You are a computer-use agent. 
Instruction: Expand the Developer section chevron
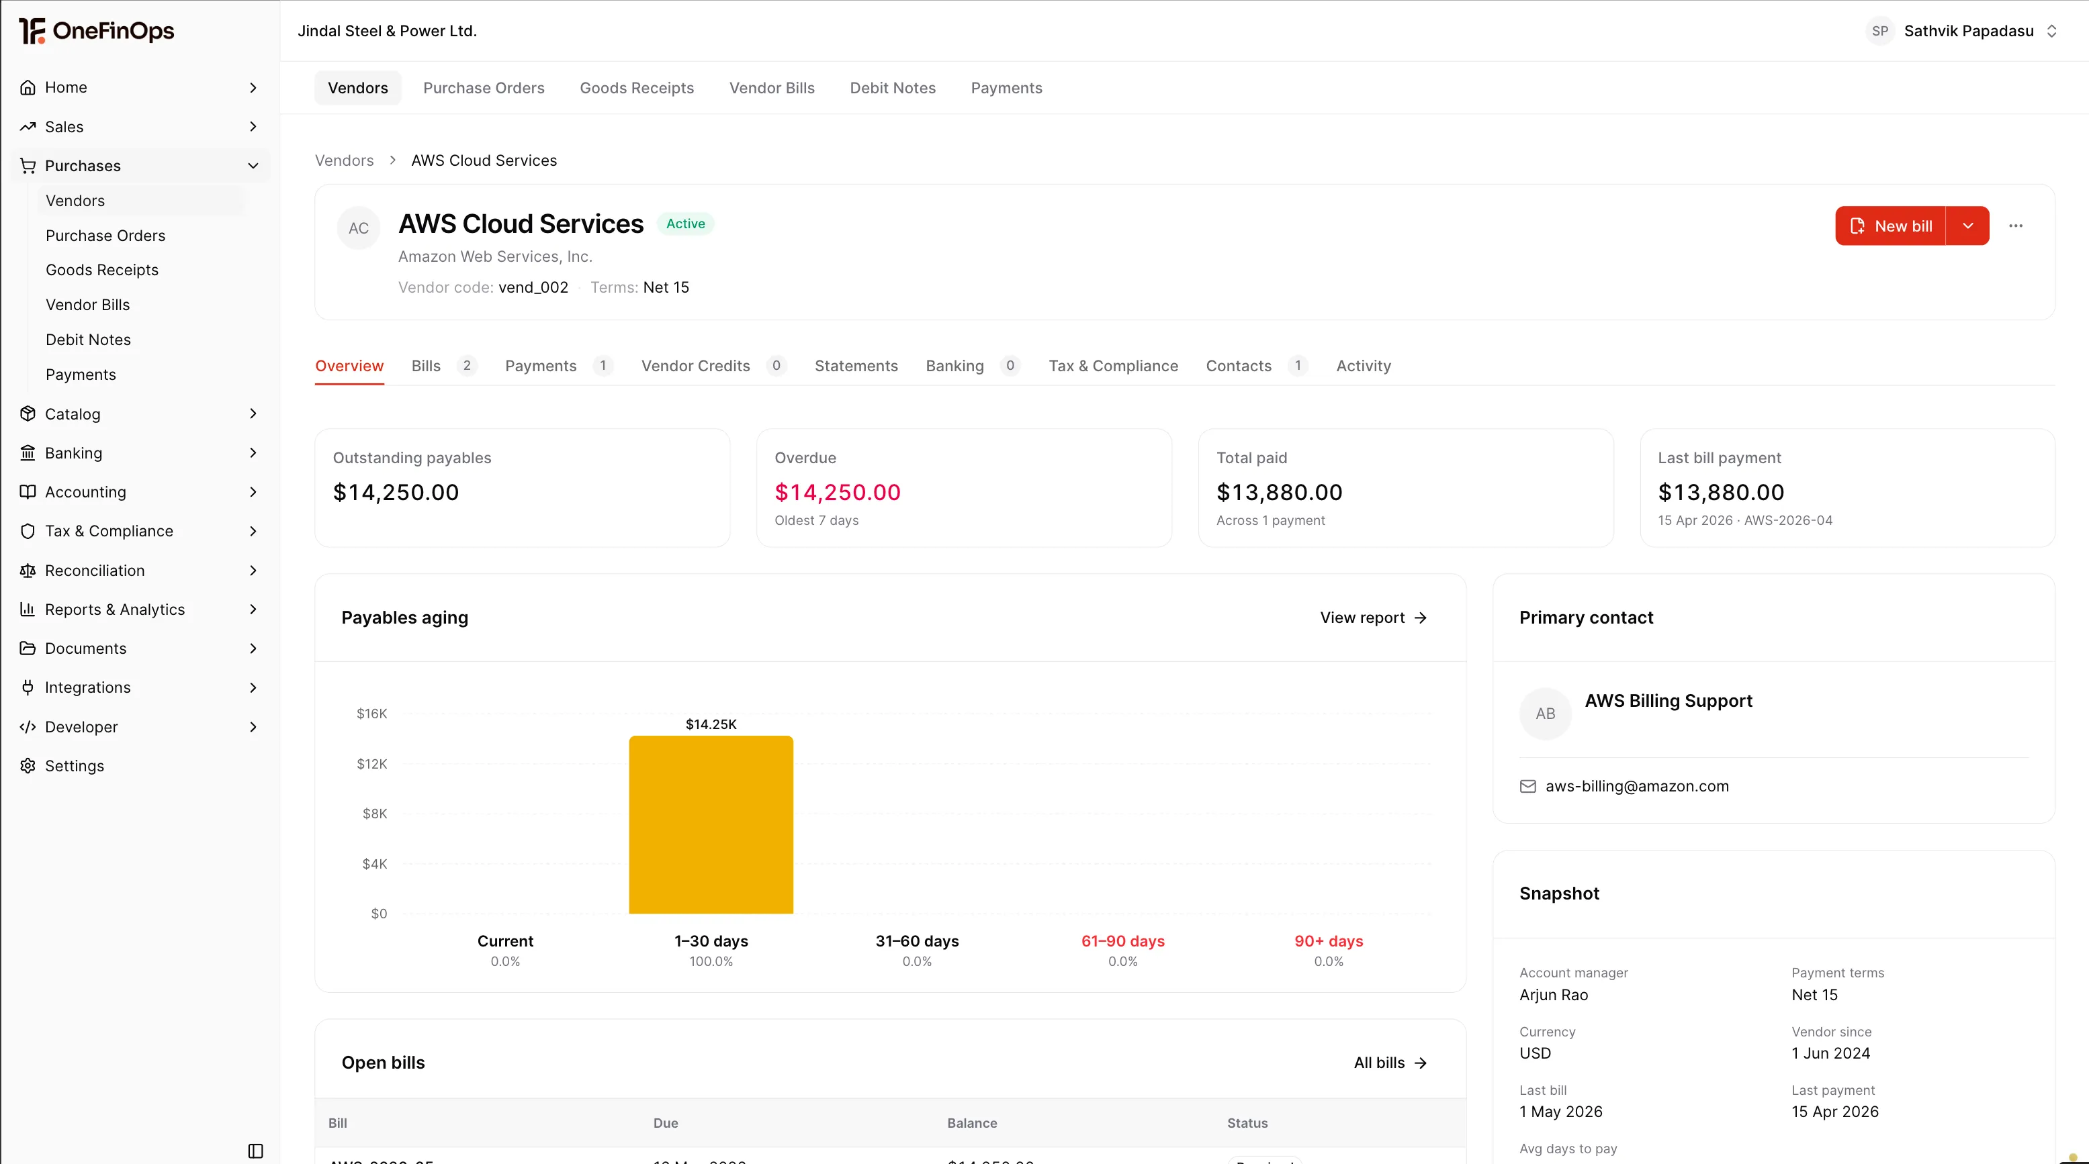coord(253,727)
